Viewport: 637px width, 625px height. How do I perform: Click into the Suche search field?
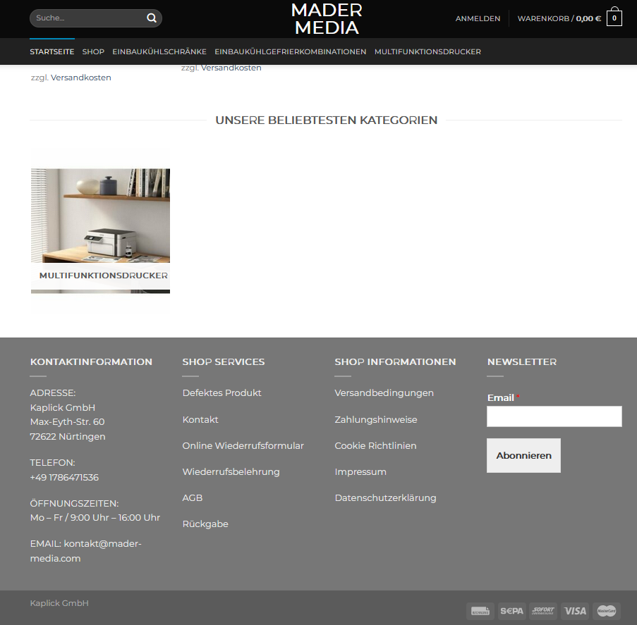click(85, 18)
